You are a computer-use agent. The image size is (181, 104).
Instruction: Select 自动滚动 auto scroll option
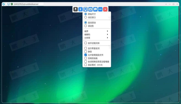coord(86,23)
